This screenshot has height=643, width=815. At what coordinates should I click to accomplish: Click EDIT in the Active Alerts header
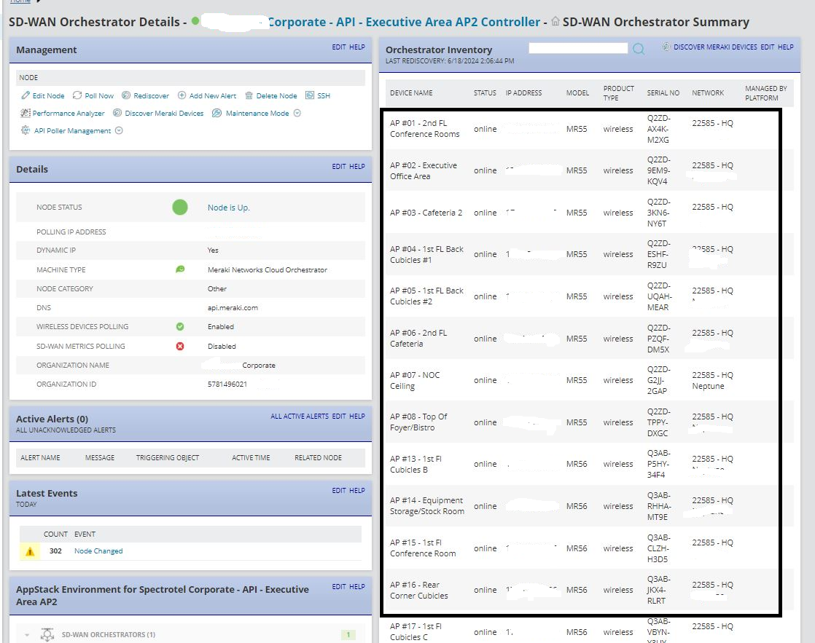coord(339,416)
